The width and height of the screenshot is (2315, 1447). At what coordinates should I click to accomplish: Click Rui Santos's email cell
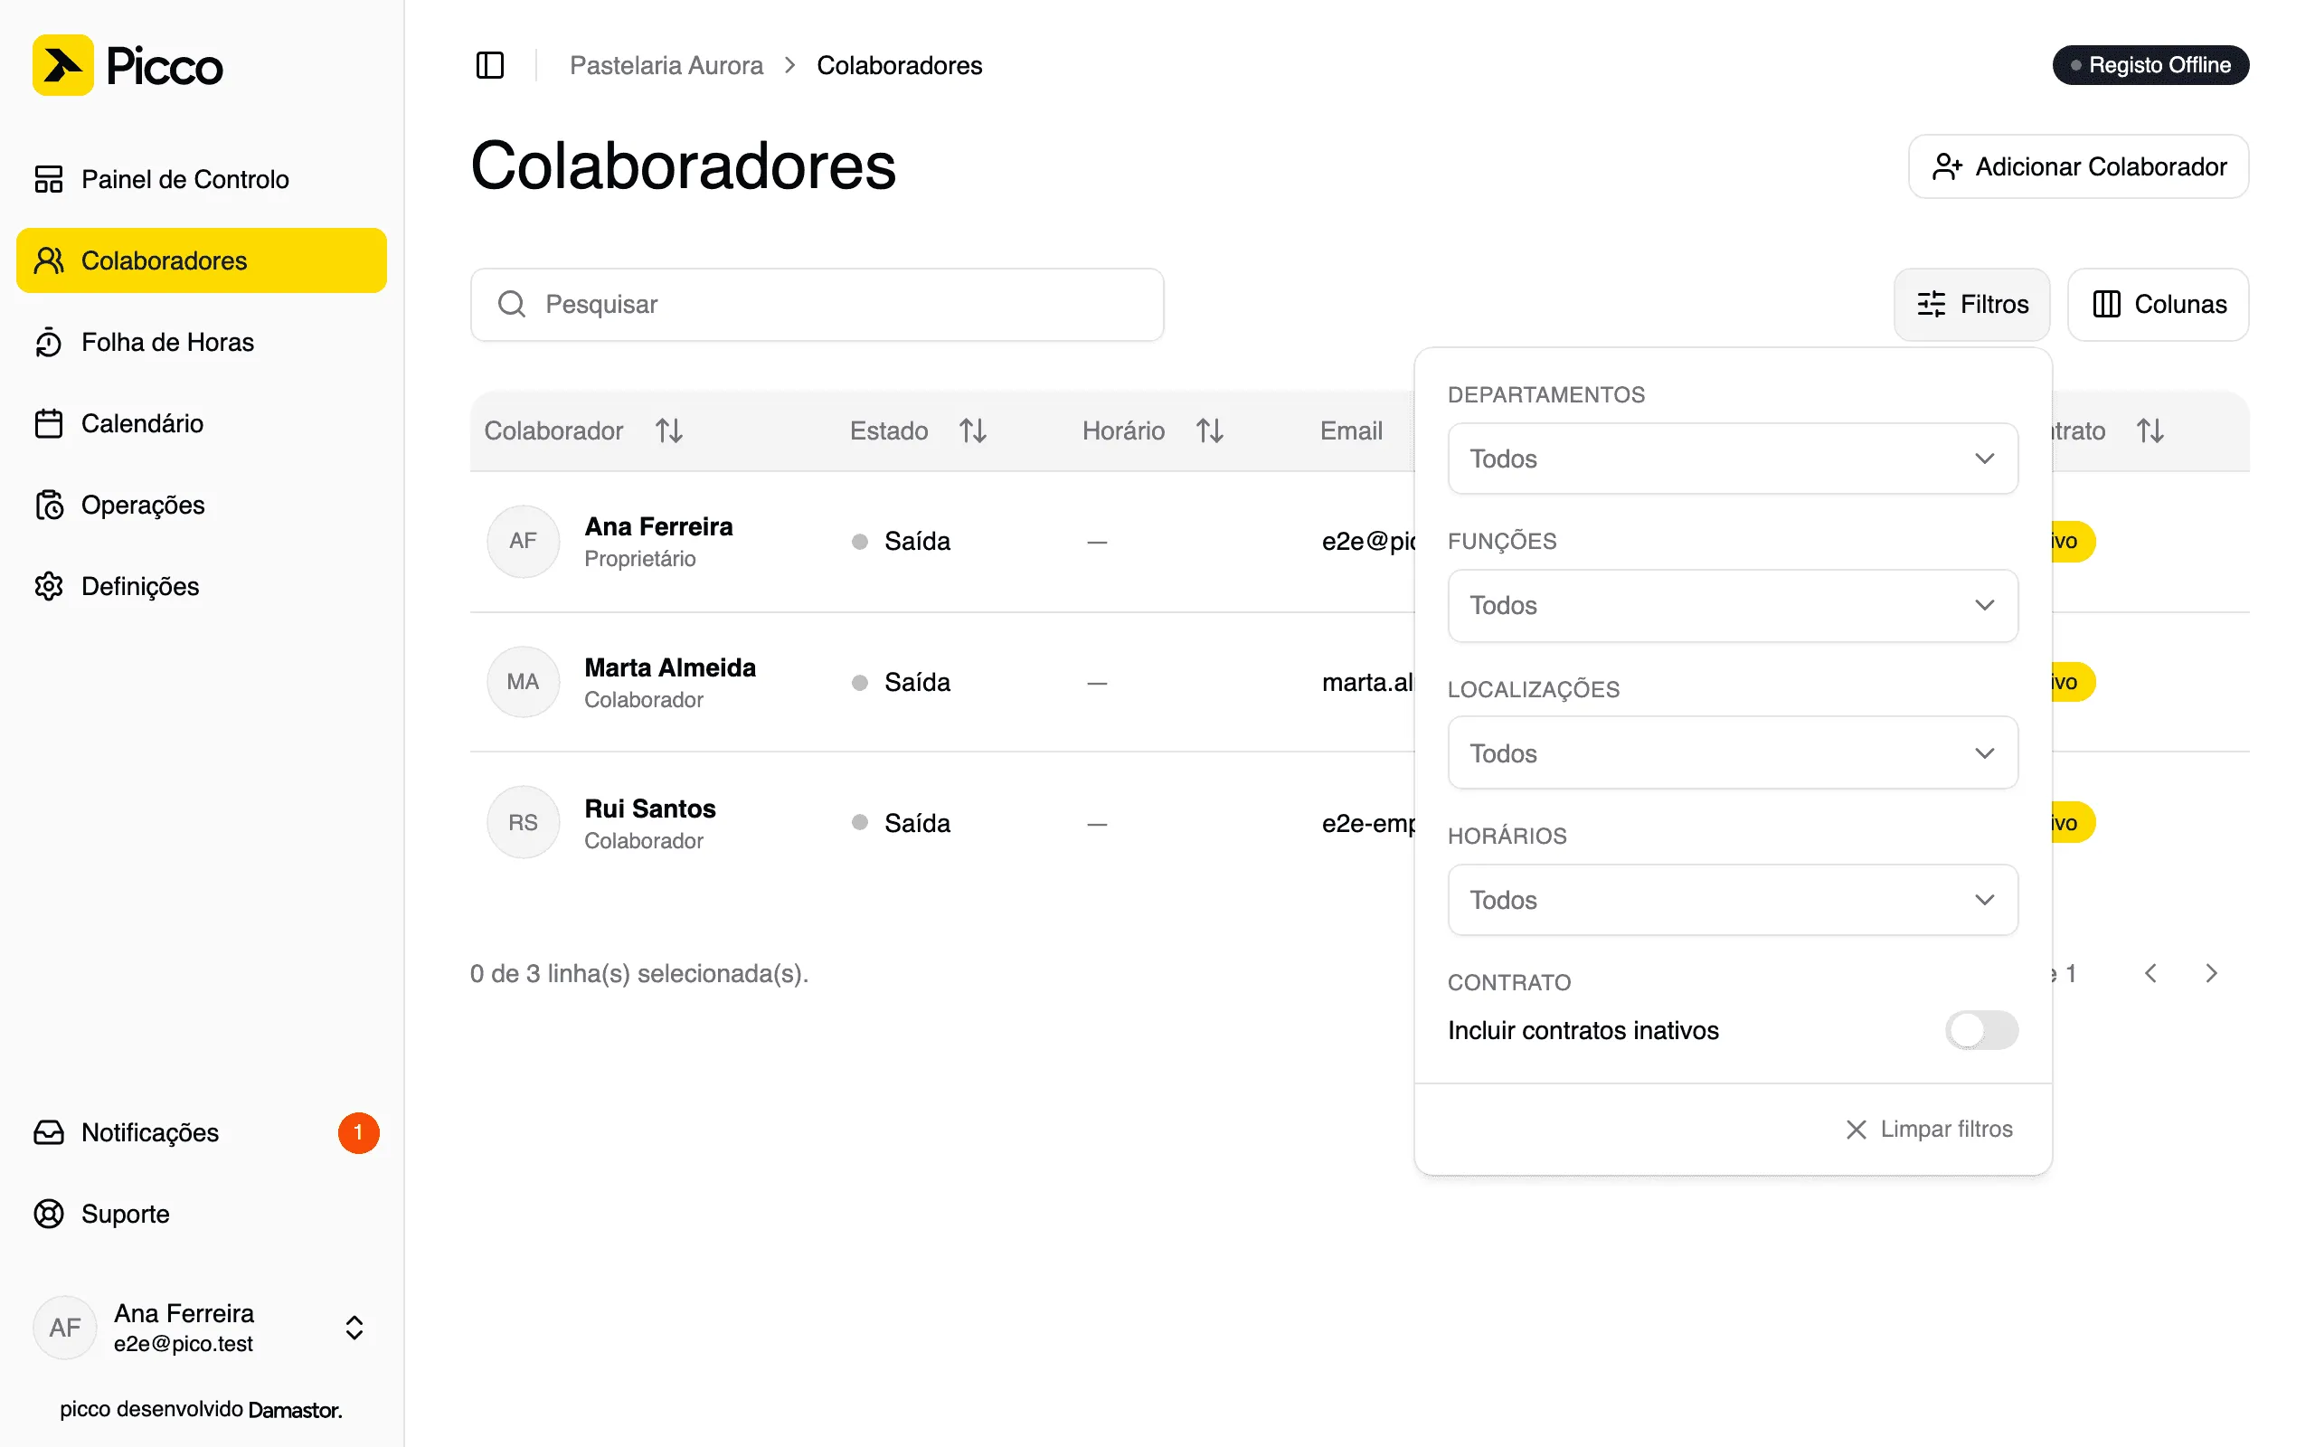click(1368, 823)
